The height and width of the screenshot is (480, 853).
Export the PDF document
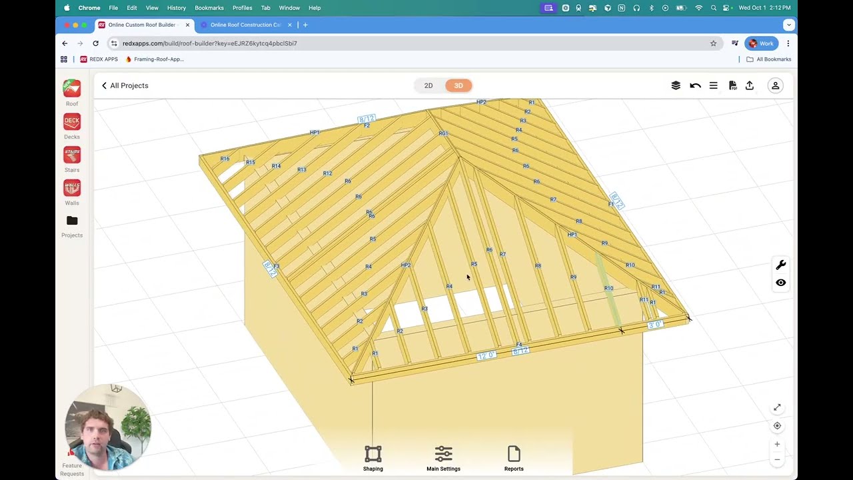coord(732,85)
